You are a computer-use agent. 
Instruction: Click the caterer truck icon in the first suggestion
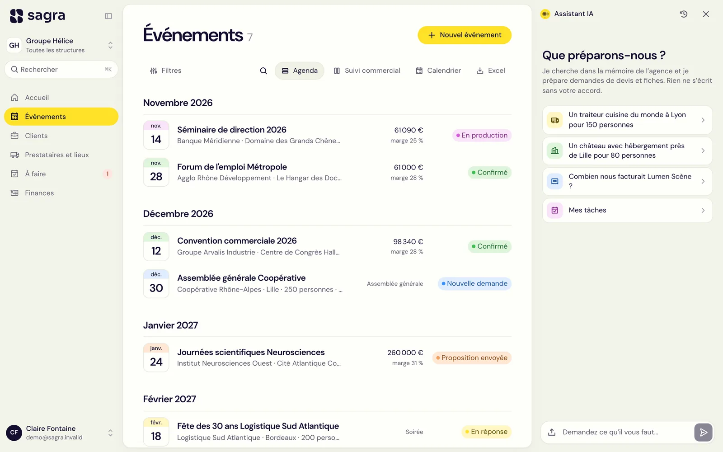[555, 120]
